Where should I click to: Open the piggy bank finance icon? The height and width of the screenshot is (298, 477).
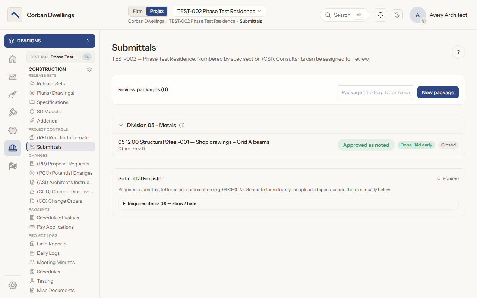point(13,130)
